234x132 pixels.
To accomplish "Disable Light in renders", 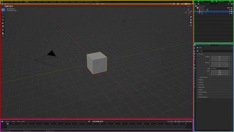I will pyautogui.click(x=231, y=13).
